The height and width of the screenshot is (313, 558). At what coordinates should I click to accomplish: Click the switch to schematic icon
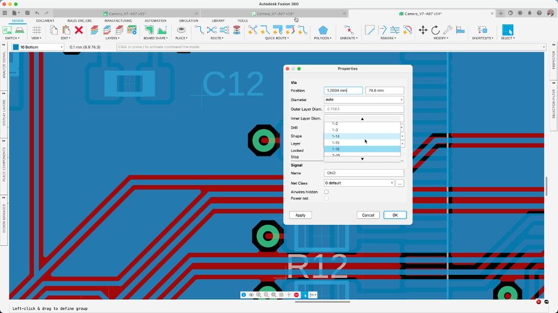[7, 30]
